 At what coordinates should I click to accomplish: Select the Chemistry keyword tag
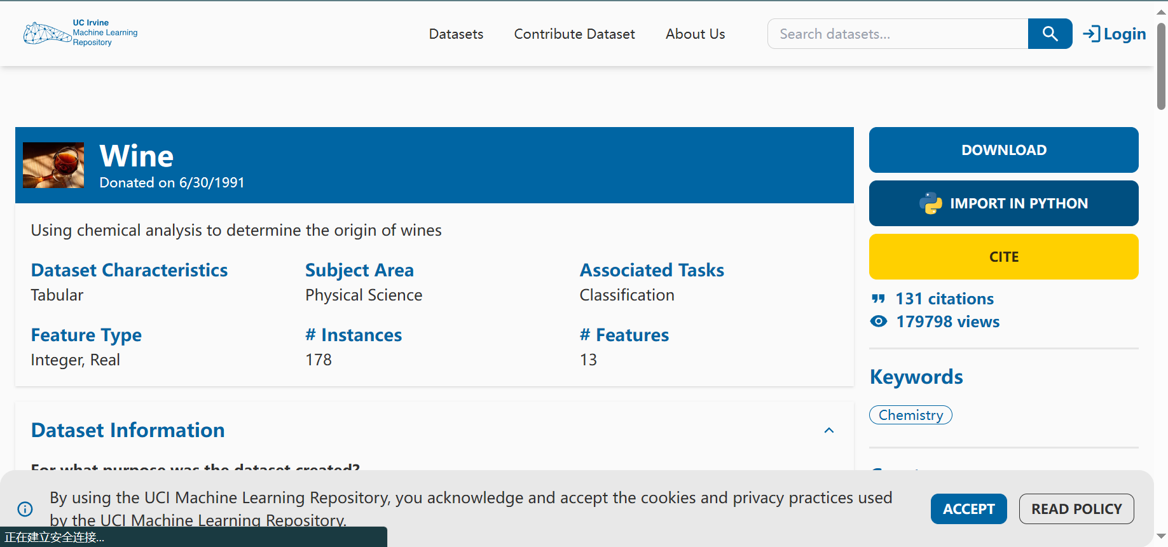tap(910, 415)
